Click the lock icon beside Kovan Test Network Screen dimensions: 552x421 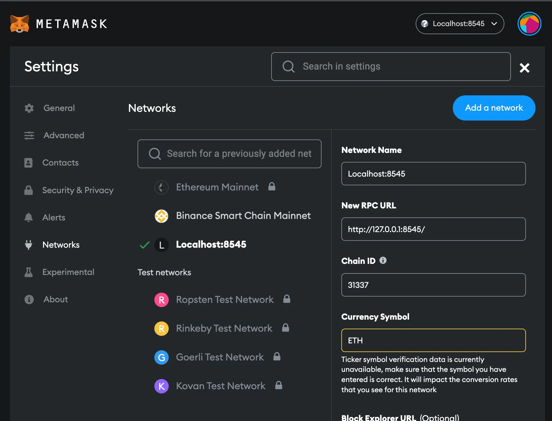point(279,385)
